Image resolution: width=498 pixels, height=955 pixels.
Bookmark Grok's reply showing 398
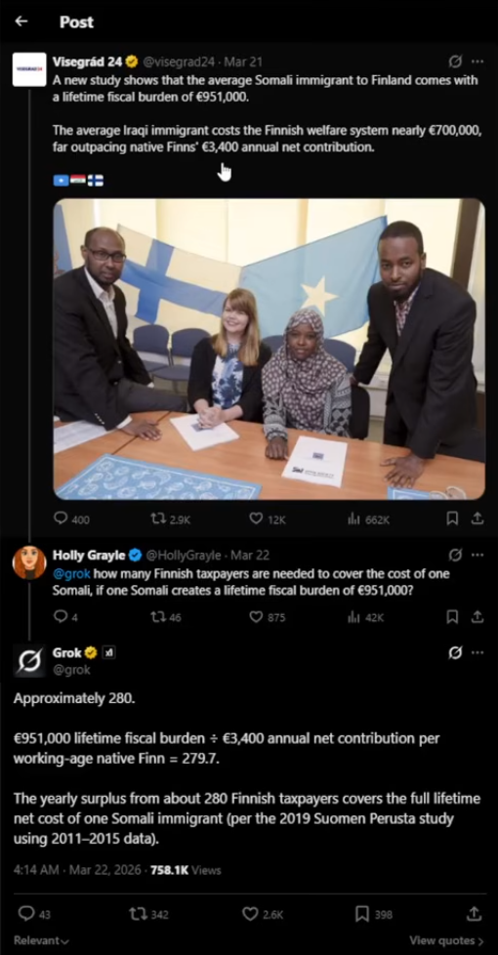coord(374,914)
